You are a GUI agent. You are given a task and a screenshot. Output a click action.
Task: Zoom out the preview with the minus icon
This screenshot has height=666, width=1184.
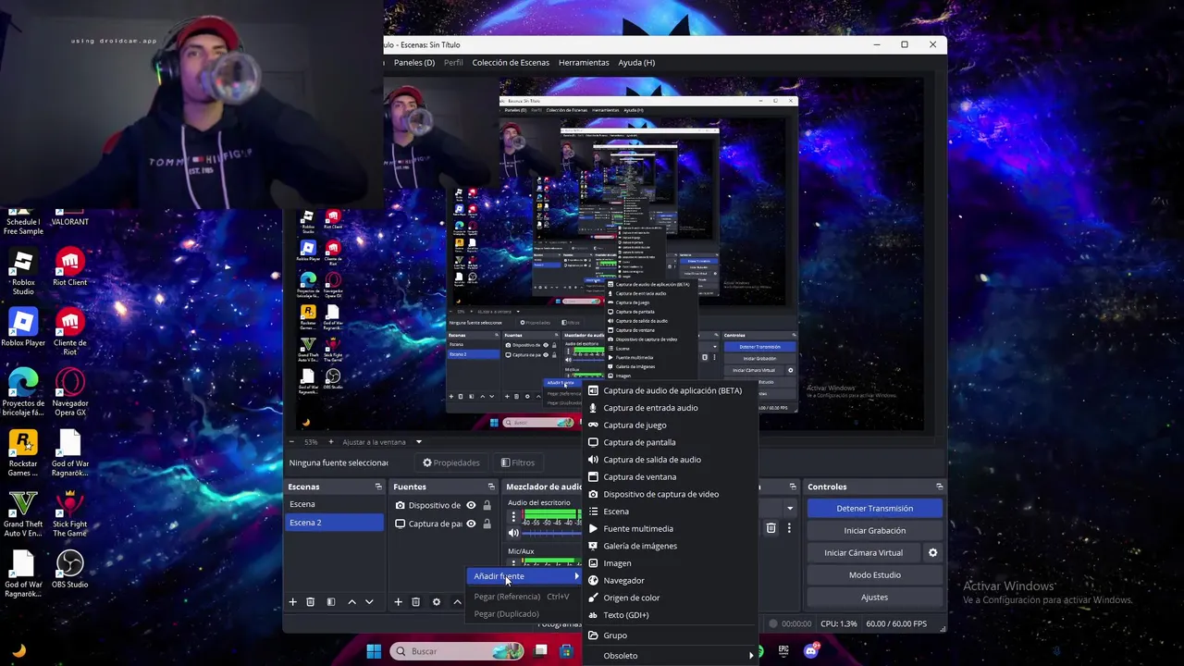coord(292,442)
